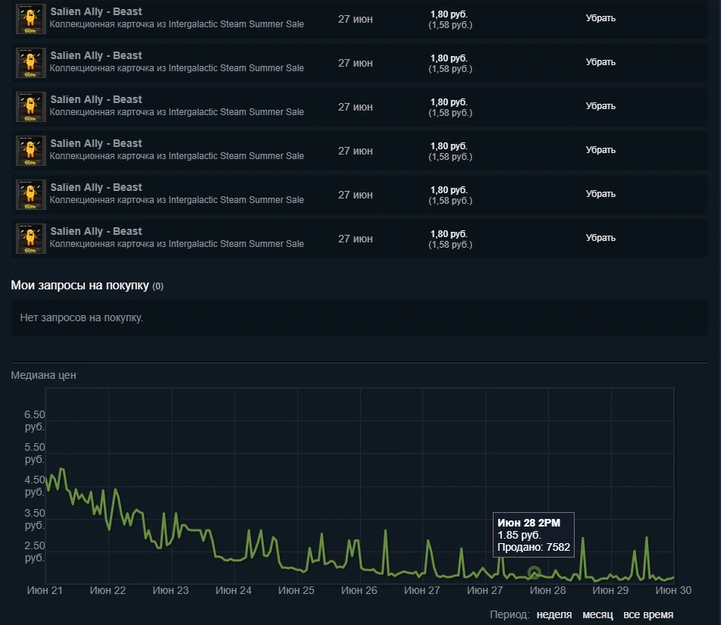Open the third Salien Ally - Beast card thumbnail
Viewport: 721px width, 625px height.
point(31,107)
